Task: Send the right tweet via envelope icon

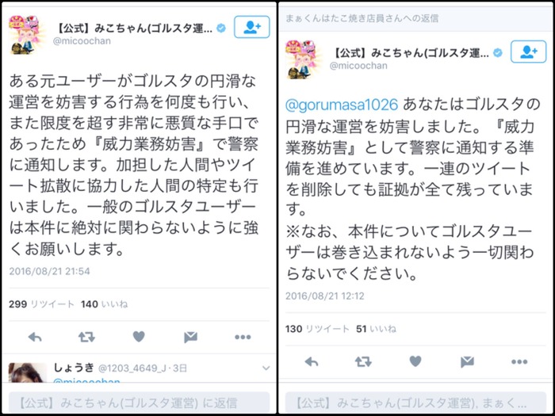Action: [x=467, y=362]
